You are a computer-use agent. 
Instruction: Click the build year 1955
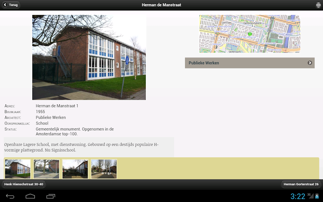pos(40,112)
